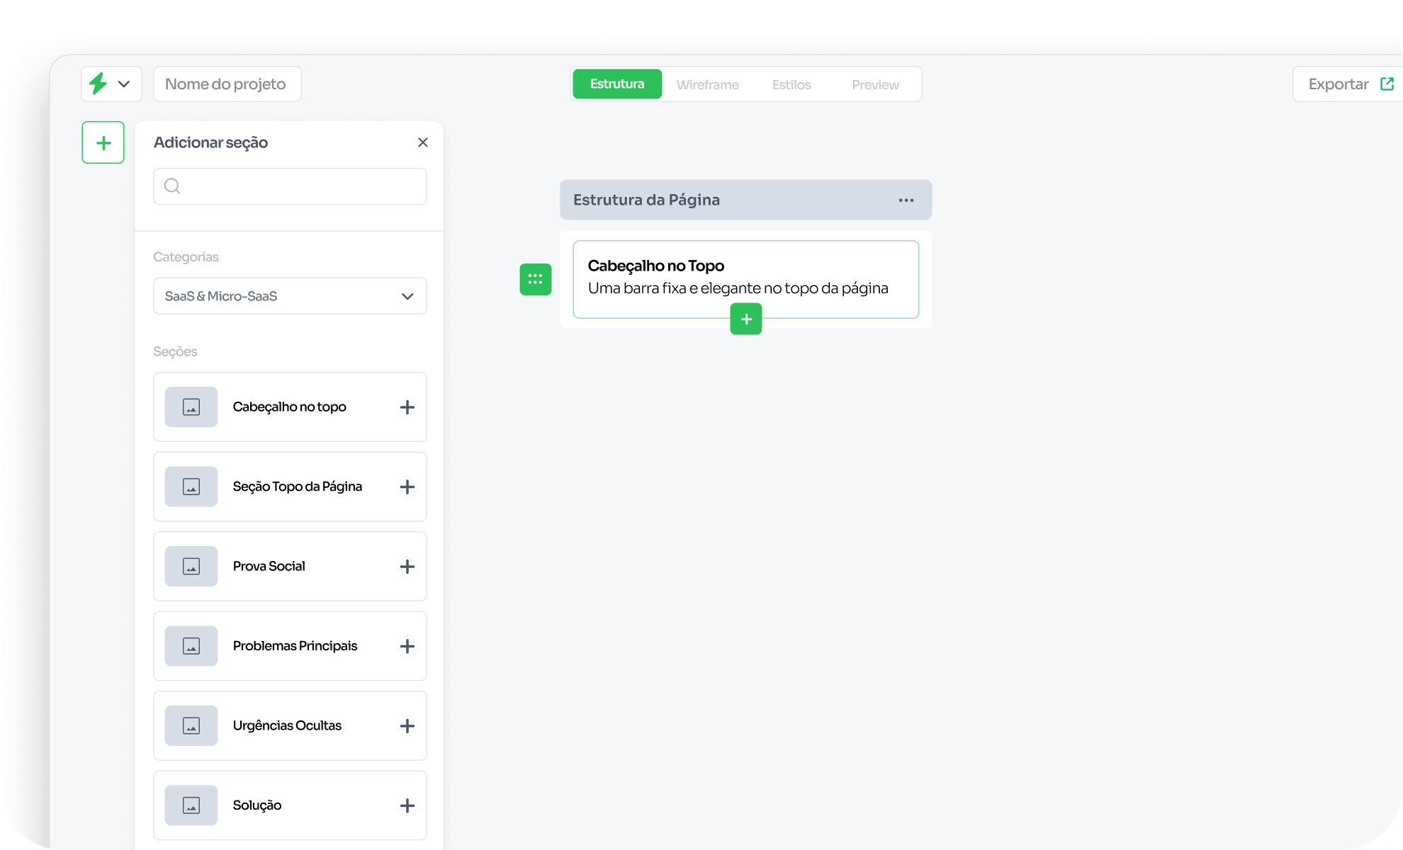Viewport: 1403px width, 850px height.
Task: Click the plus button below Cabeçalho card
Action: pyautogui.click(x=746, y=319)
